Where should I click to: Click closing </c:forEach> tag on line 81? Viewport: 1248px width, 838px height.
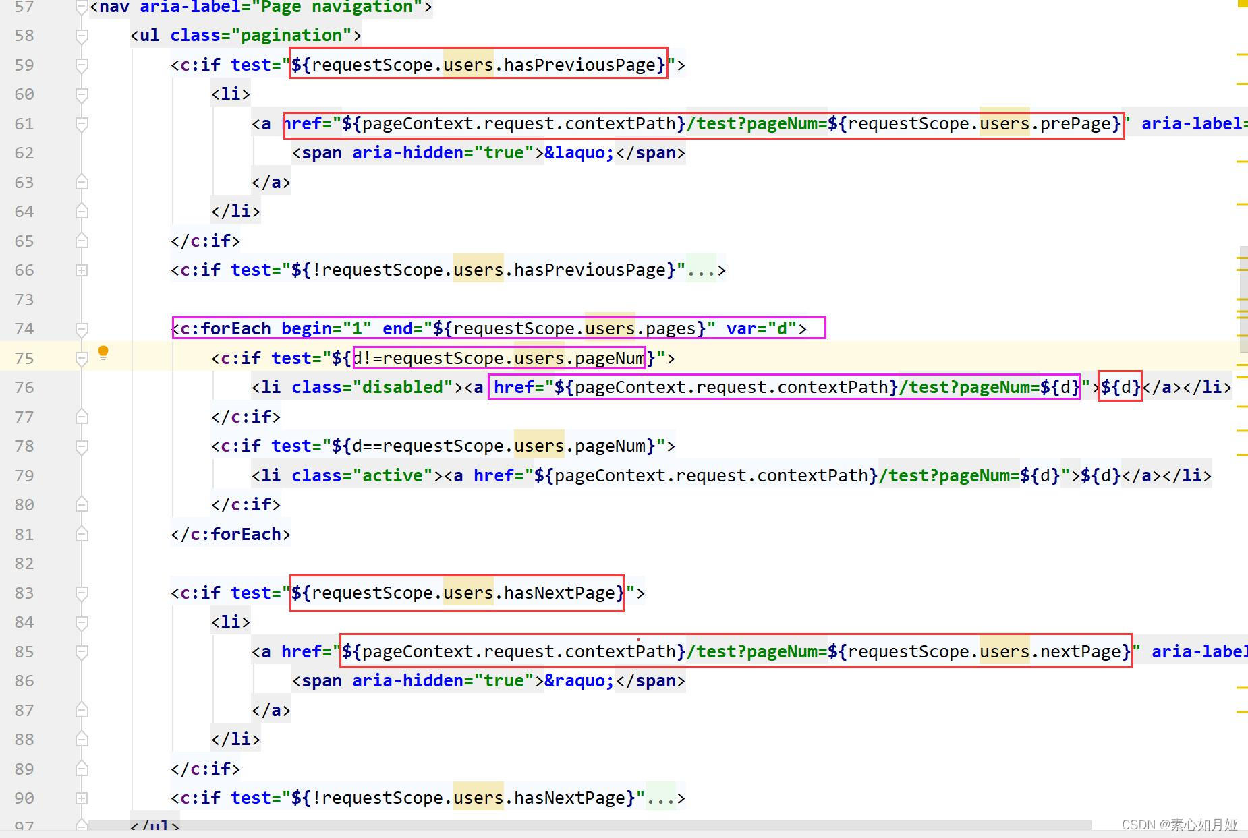point(231,535)
